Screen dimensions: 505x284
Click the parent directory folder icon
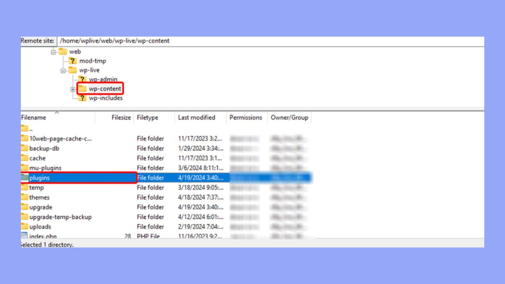pyautogui.click(x=25, y=128)
